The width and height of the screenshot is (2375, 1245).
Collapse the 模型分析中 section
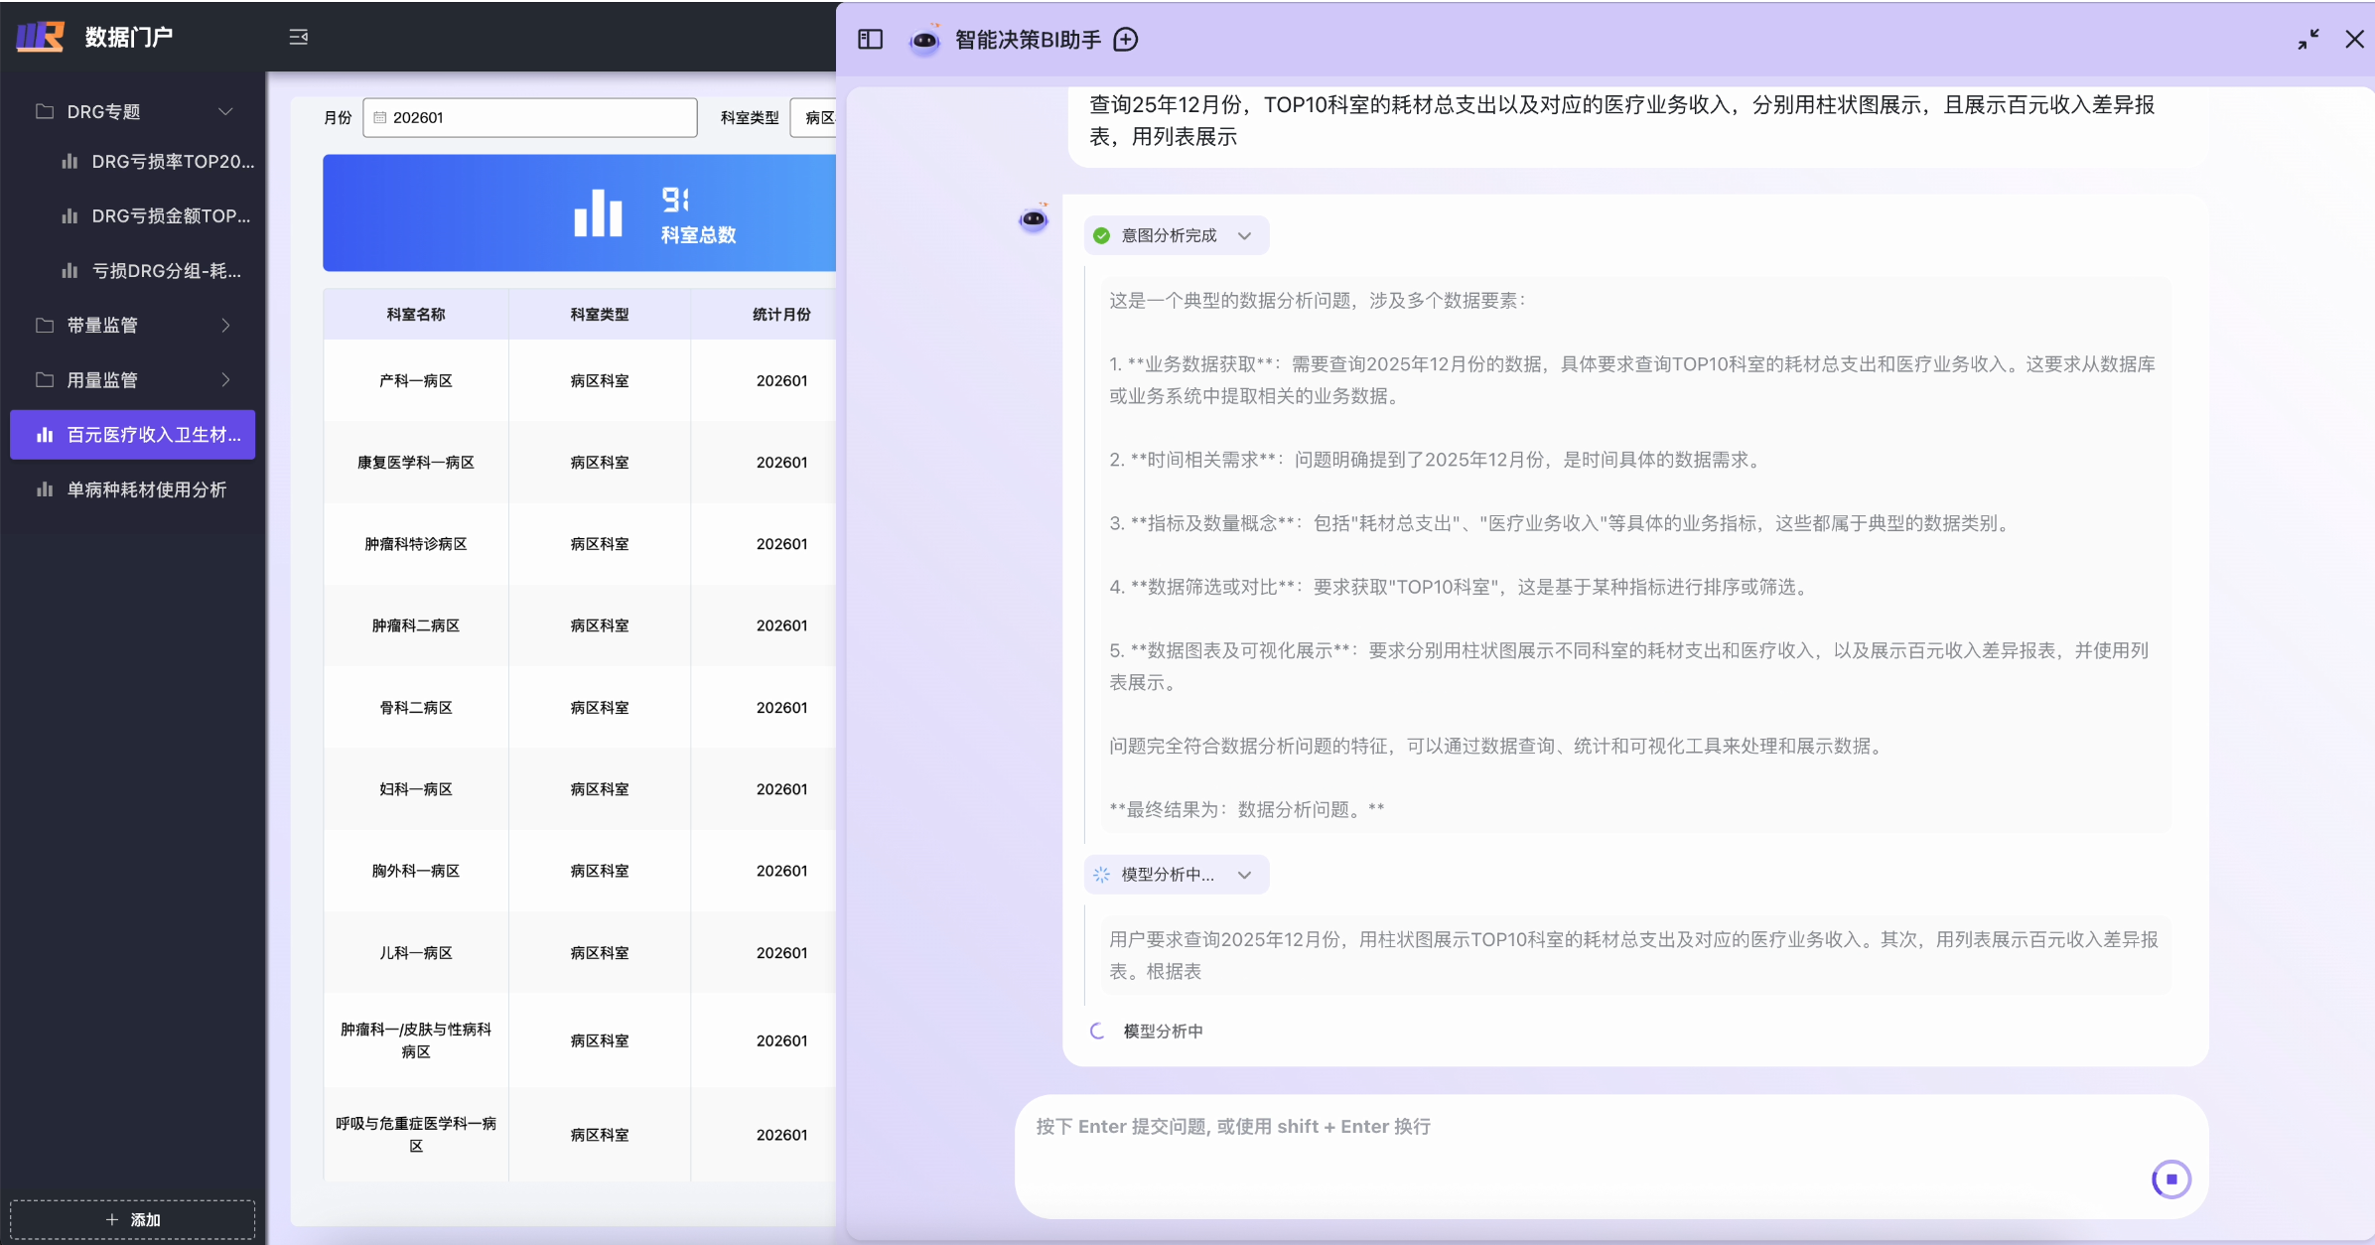[x=1244, y=875]
